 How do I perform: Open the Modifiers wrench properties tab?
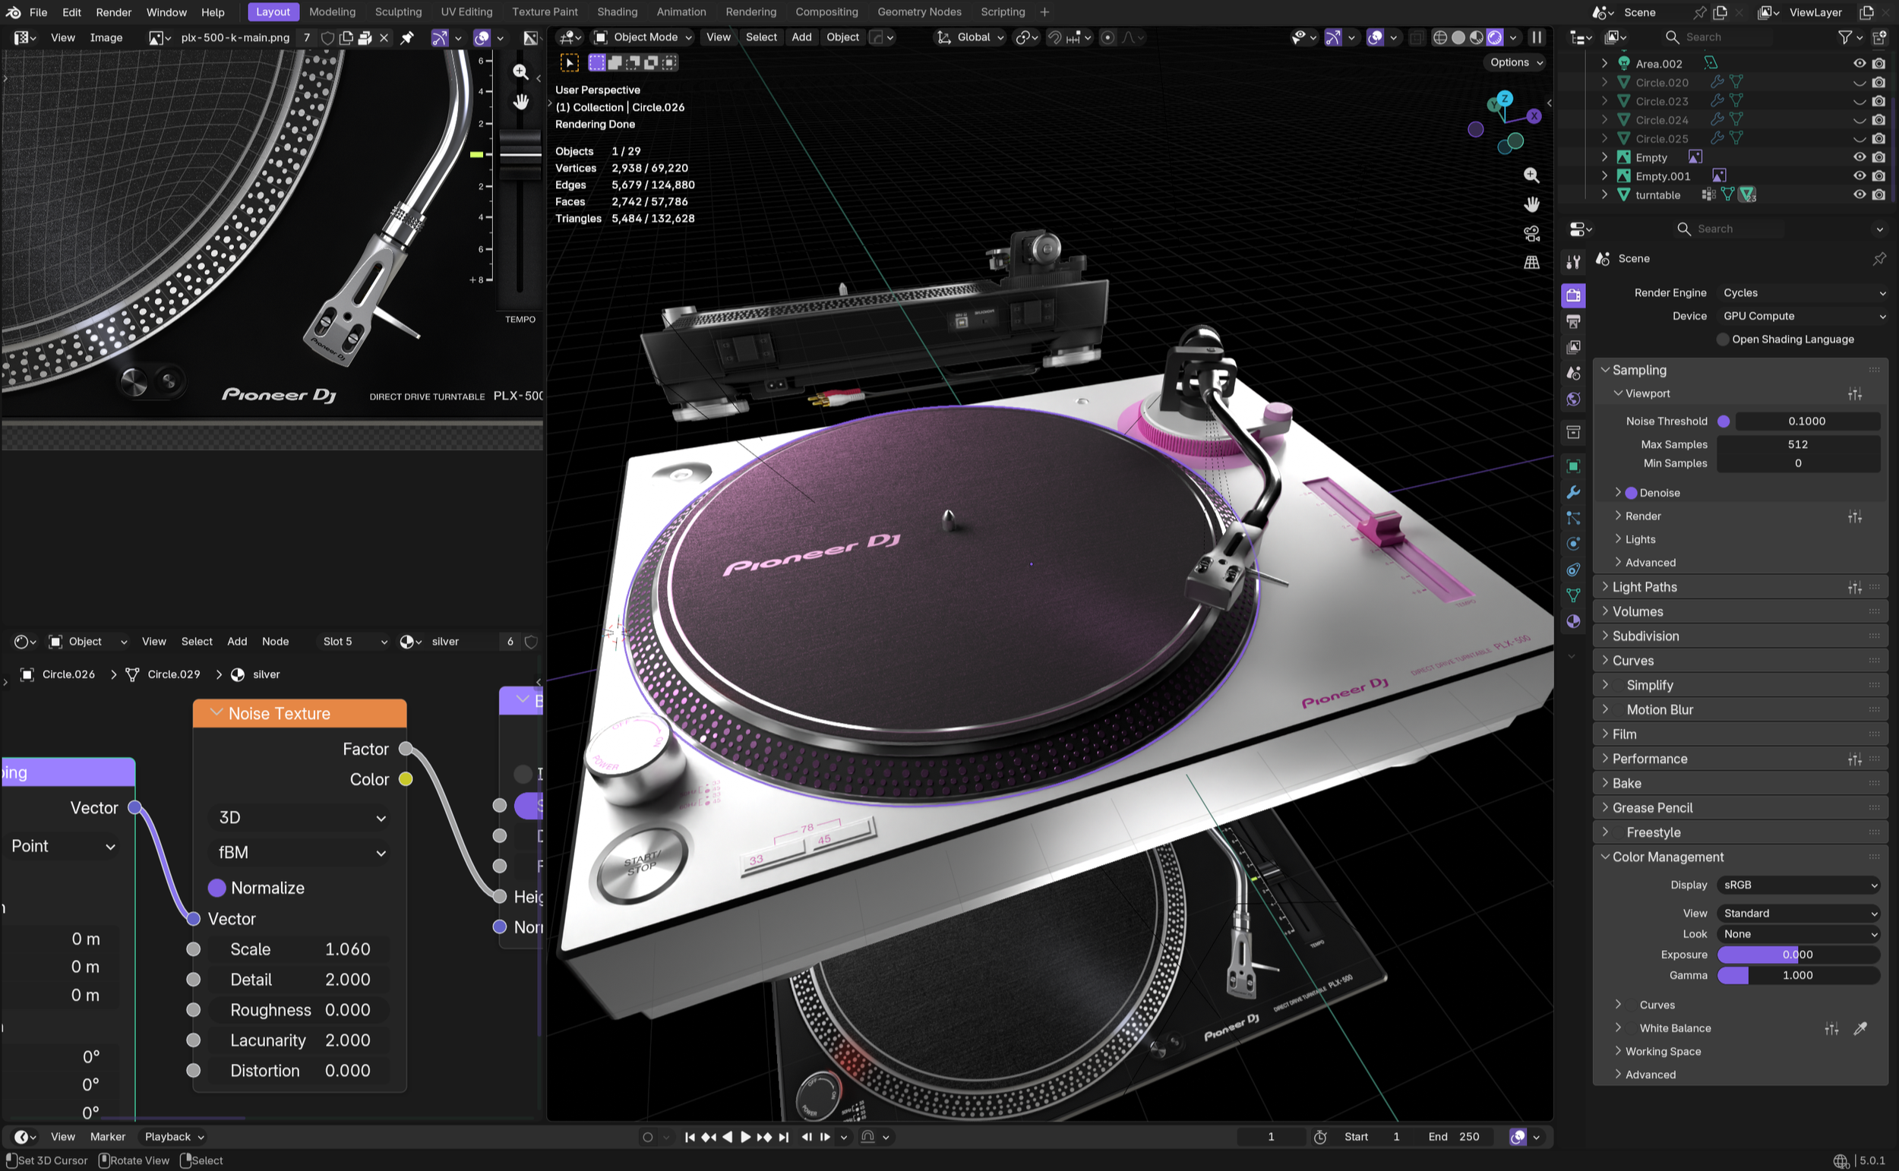point(1573,493)
